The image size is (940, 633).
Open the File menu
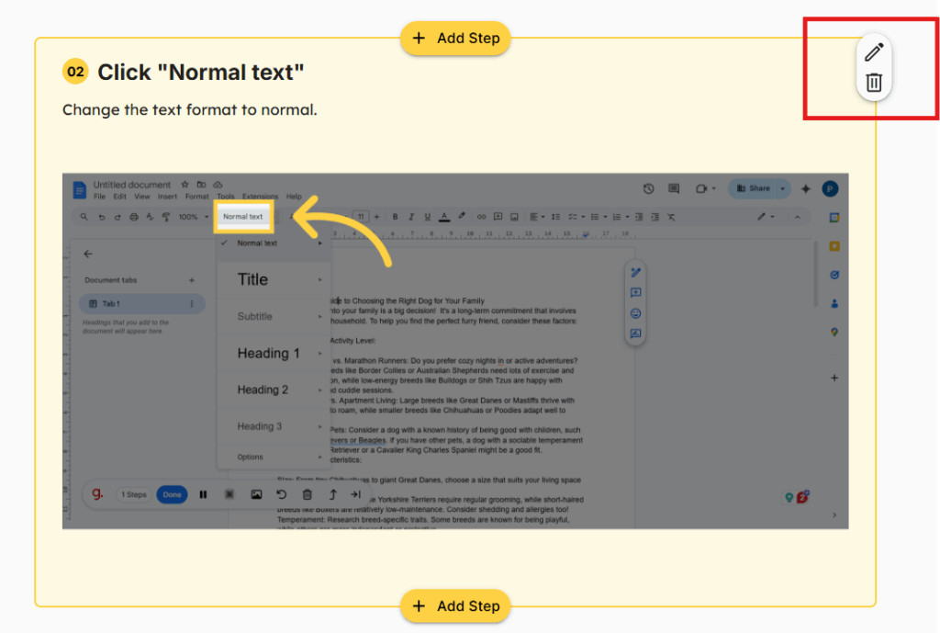99,197
